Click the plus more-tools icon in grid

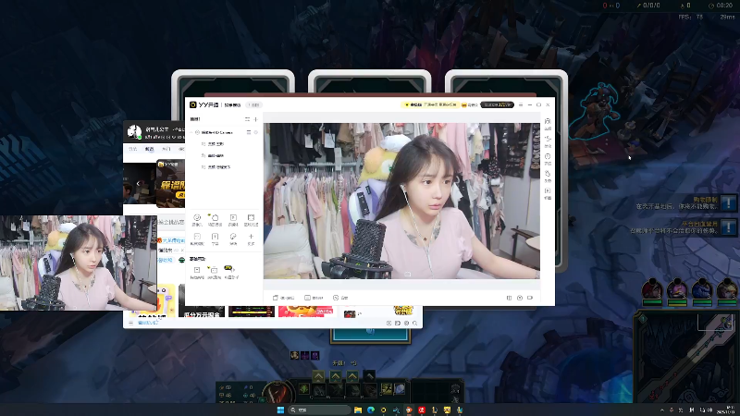251,239
